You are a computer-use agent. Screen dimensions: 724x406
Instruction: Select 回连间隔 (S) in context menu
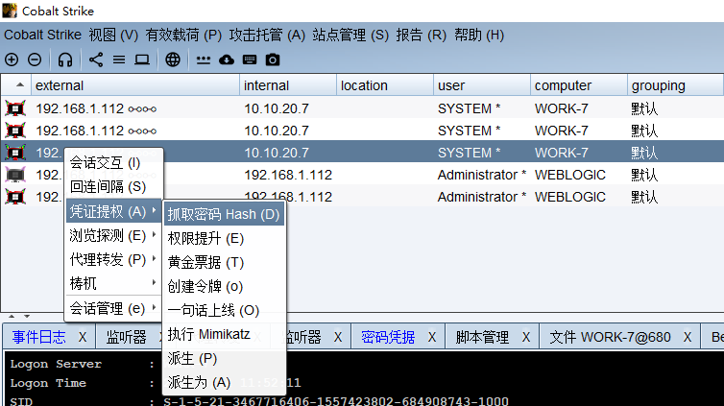(x=113, y=187)
